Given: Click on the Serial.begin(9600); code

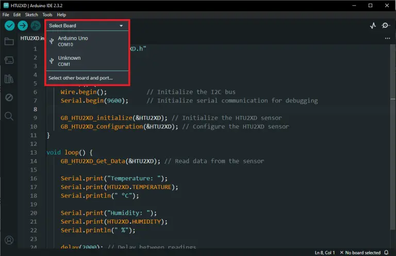Looking at the screenshot, I should point(94,100).
